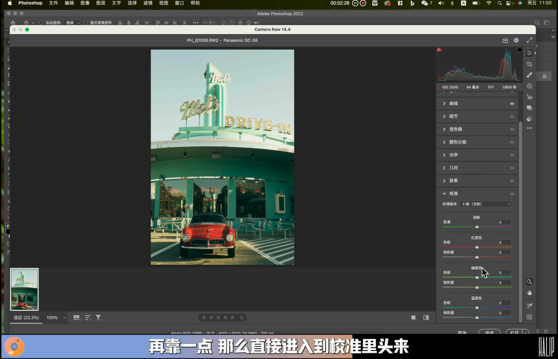The height and width of the screenshot is (359, 558).
Task: Select the Red Eye removal tool
Action: 529,97
